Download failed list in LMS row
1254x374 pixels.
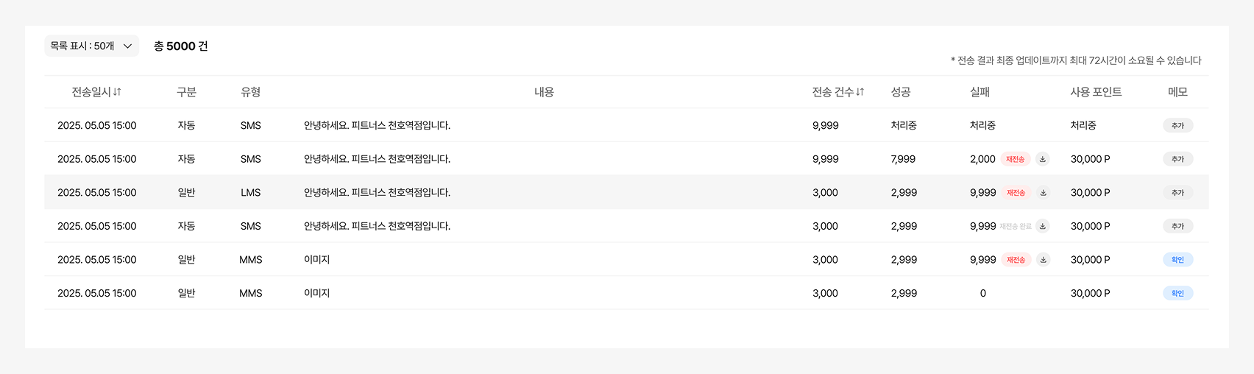click(1043, 193)
